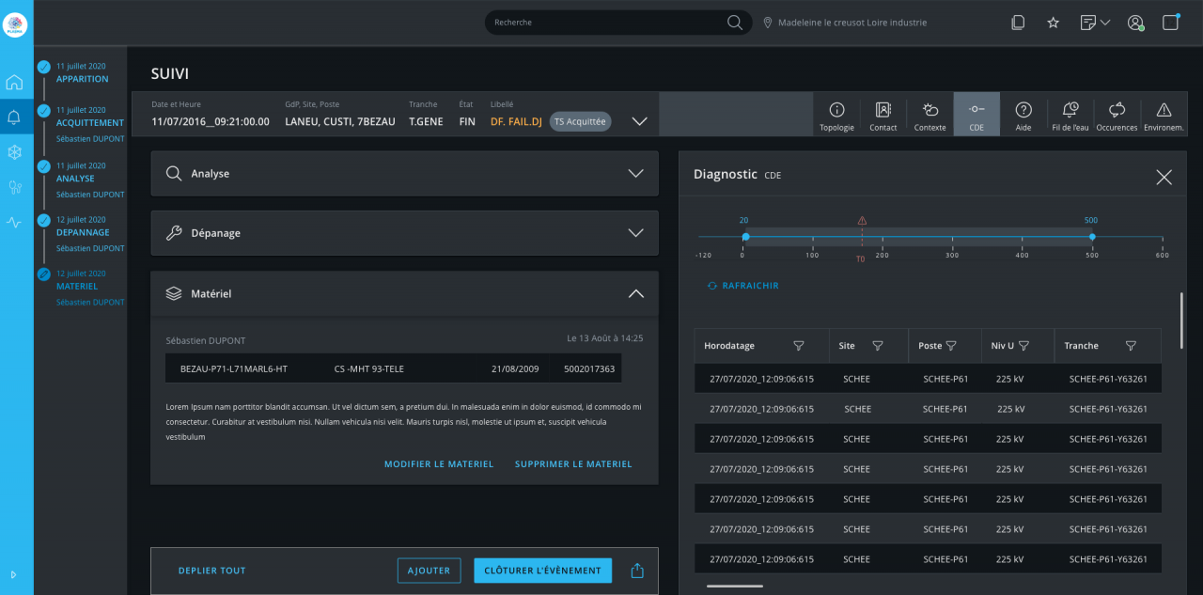This screenshot has height=595, width=1203.
Task: Click into the Recherche search field
Action: tap(606, 23)
